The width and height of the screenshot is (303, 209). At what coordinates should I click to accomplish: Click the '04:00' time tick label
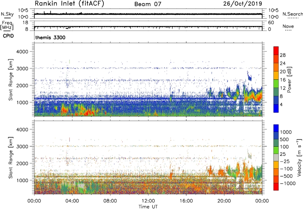(x=72, y=201)
